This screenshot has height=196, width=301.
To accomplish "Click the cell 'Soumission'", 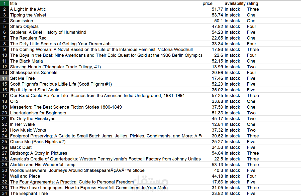I will click(x=106, y=21).
